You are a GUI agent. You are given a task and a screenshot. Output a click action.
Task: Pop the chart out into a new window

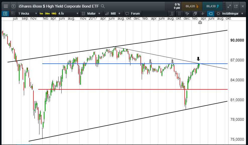236,6
